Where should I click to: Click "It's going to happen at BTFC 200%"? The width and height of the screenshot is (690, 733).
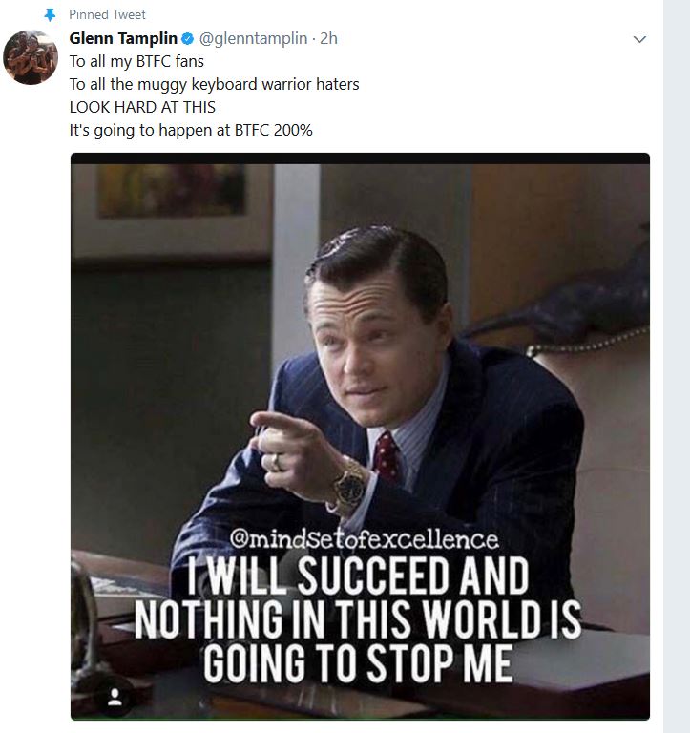coord(191,130)
